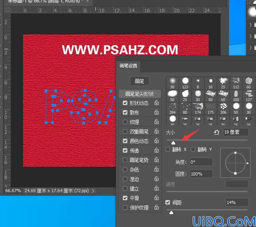Click lock icon next to 双重画笔

click(157, 131)
